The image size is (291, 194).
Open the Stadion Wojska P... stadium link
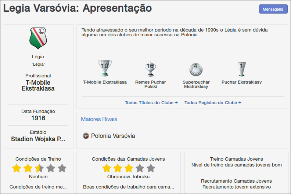pos(38,139)
